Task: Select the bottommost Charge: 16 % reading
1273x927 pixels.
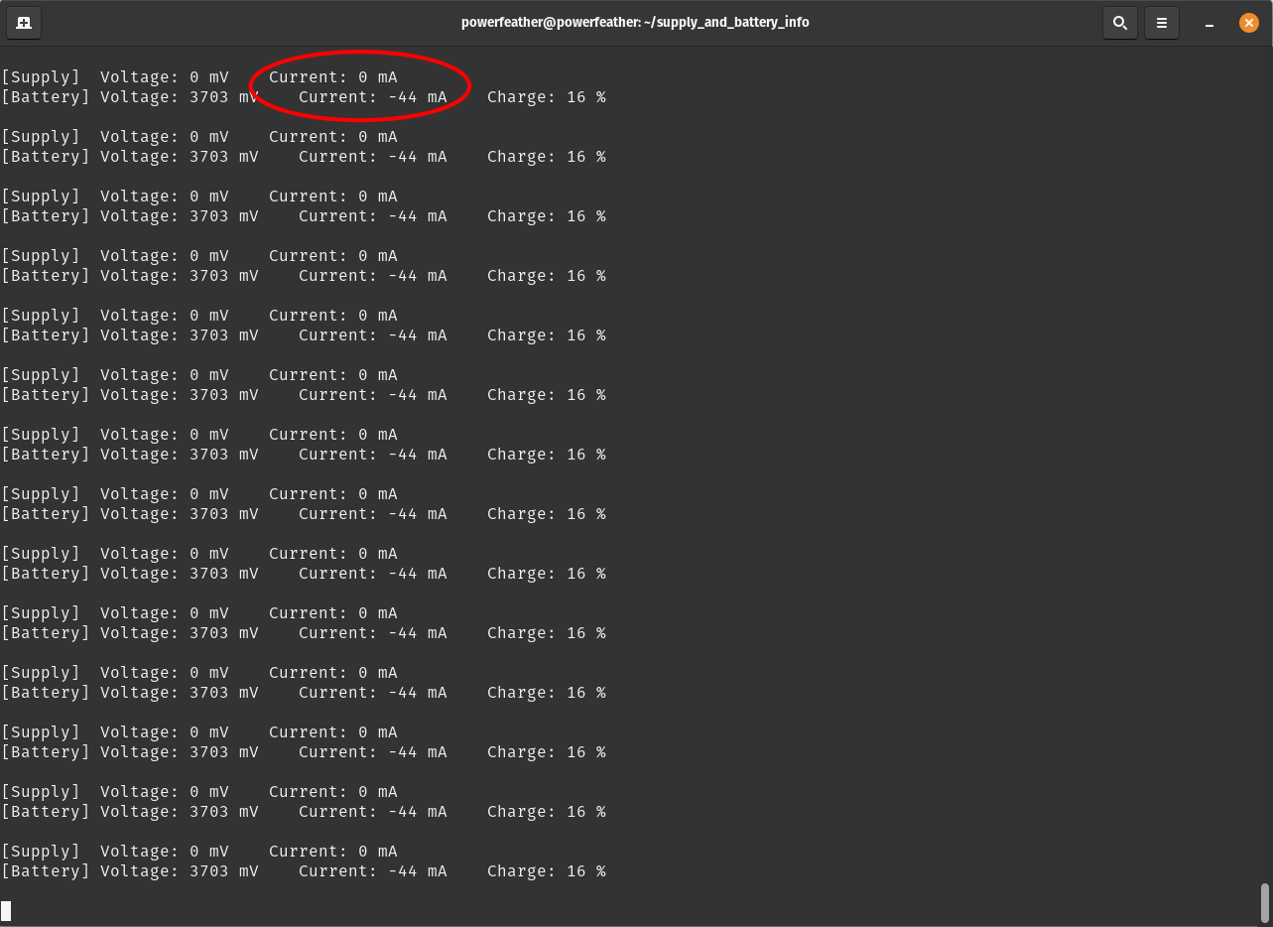Action: [546, 871]
